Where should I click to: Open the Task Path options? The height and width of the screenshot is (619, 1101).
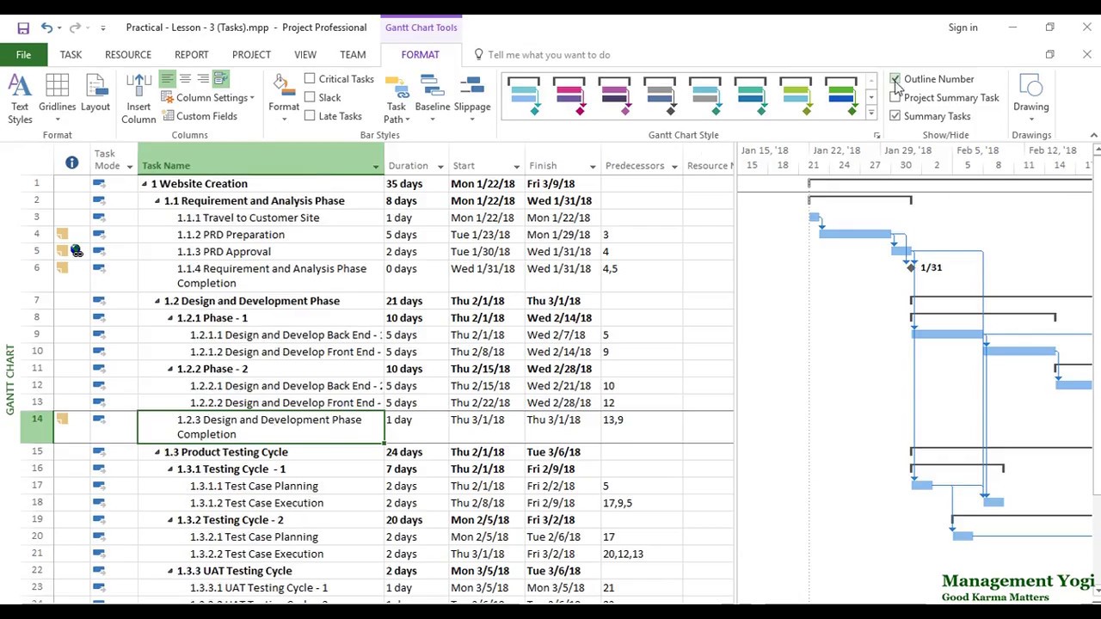pos(396,99)
